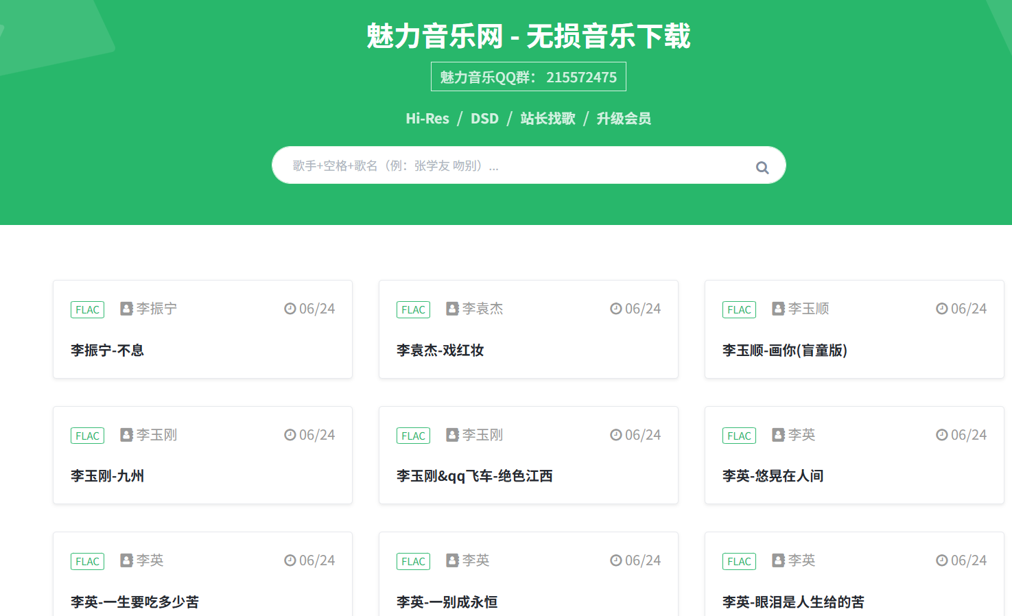Open the song 李振宁-不息
Viewport: 1012px width, 616px height.
click(x=107, y=351)
